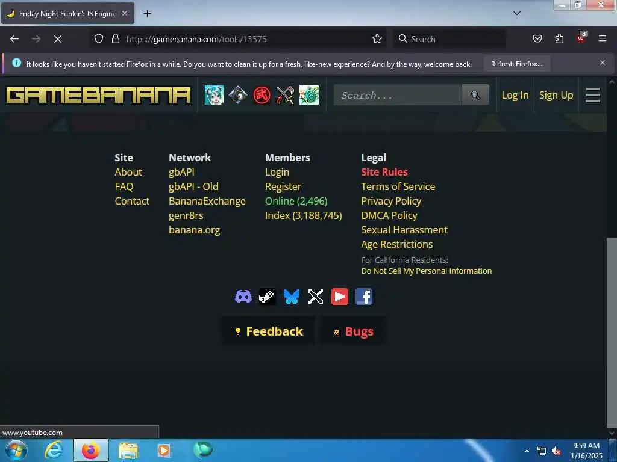Screen dimensions: 617x462
Task: Open the Contact link
Action: click(132, 201)
